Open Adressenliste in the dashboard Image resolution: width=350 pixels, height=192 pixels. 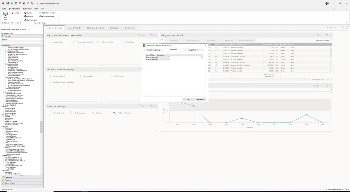point(56,42)
